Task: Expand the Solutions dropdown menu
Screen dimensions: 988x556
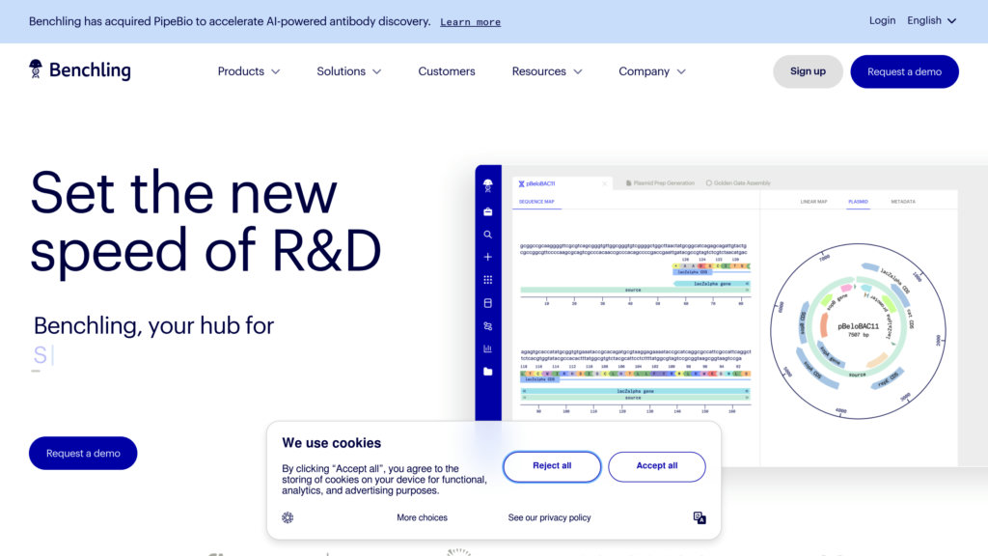Action: pyautogui.click(x=348, y=71)
